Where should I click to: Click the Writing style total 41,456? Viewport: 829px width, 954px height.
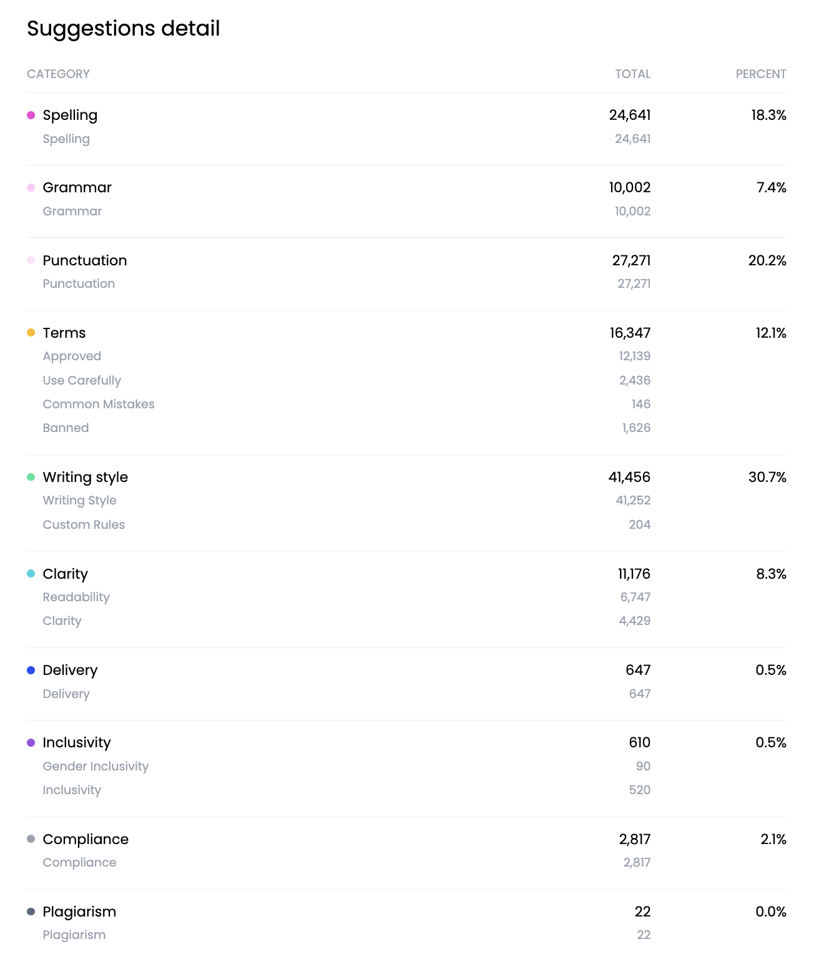tap(629, 477)
